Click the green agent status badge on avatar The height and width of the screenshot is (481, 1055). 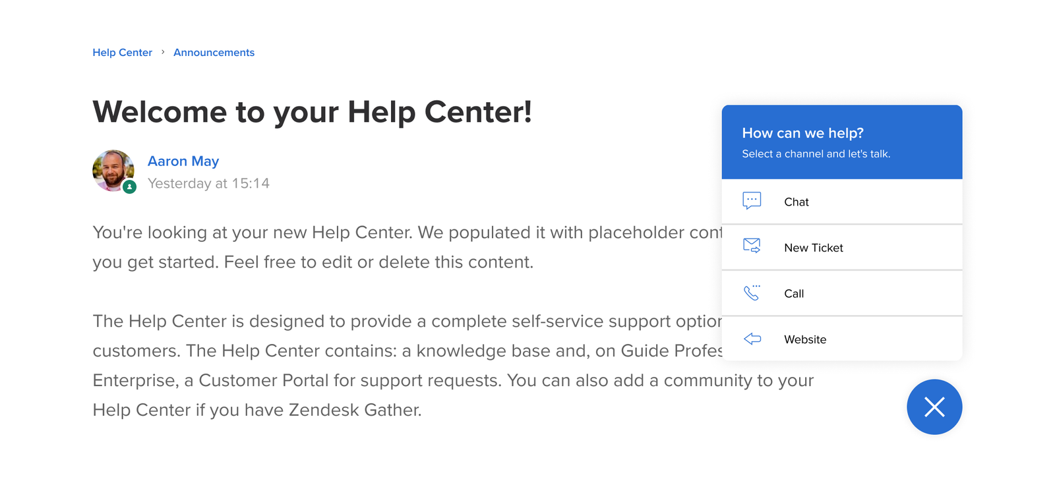[129, 186]
